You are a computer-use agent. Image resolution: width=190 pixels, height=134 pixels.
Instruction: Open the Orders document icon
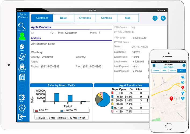click(22, 57)
